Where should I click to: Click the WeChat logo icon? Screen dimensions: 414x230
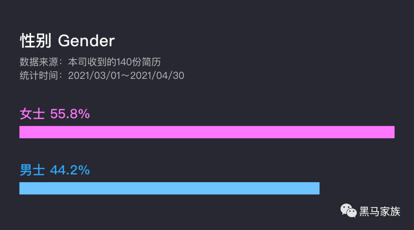click(348, 210)
